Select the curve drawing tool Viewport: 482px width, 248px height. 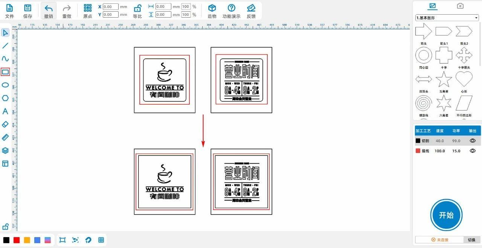pos(5,59)
